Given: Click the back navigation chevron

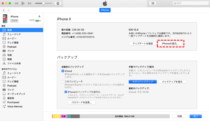Looking at the screenshot, I should coord(4,10).
